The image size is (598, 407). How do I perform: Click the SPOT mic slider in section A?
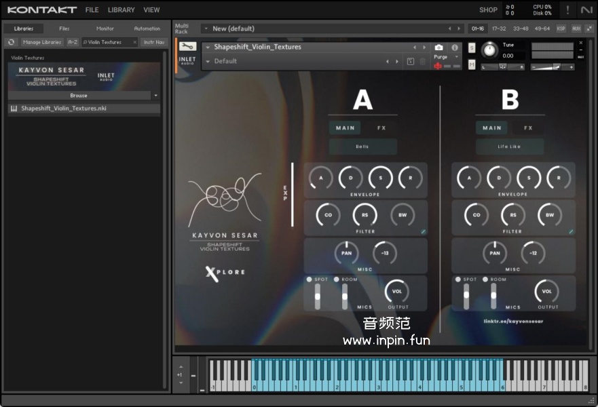317,296
